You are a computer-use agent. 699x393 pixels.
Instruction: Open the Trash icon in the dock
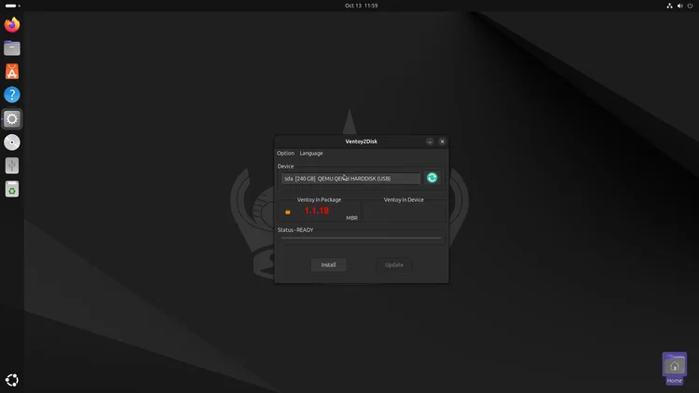coord(12,189)
